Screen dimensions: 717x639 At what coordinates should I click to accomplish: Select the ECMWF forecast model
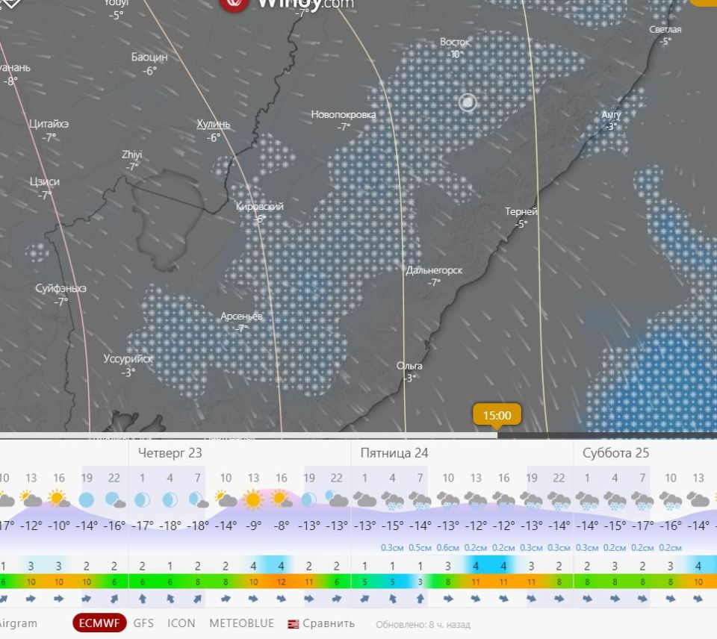[x=99, y=623]
